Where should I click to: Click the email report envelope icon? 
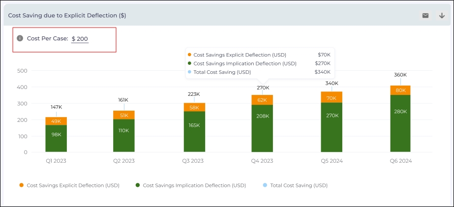(x=425, y=16)
